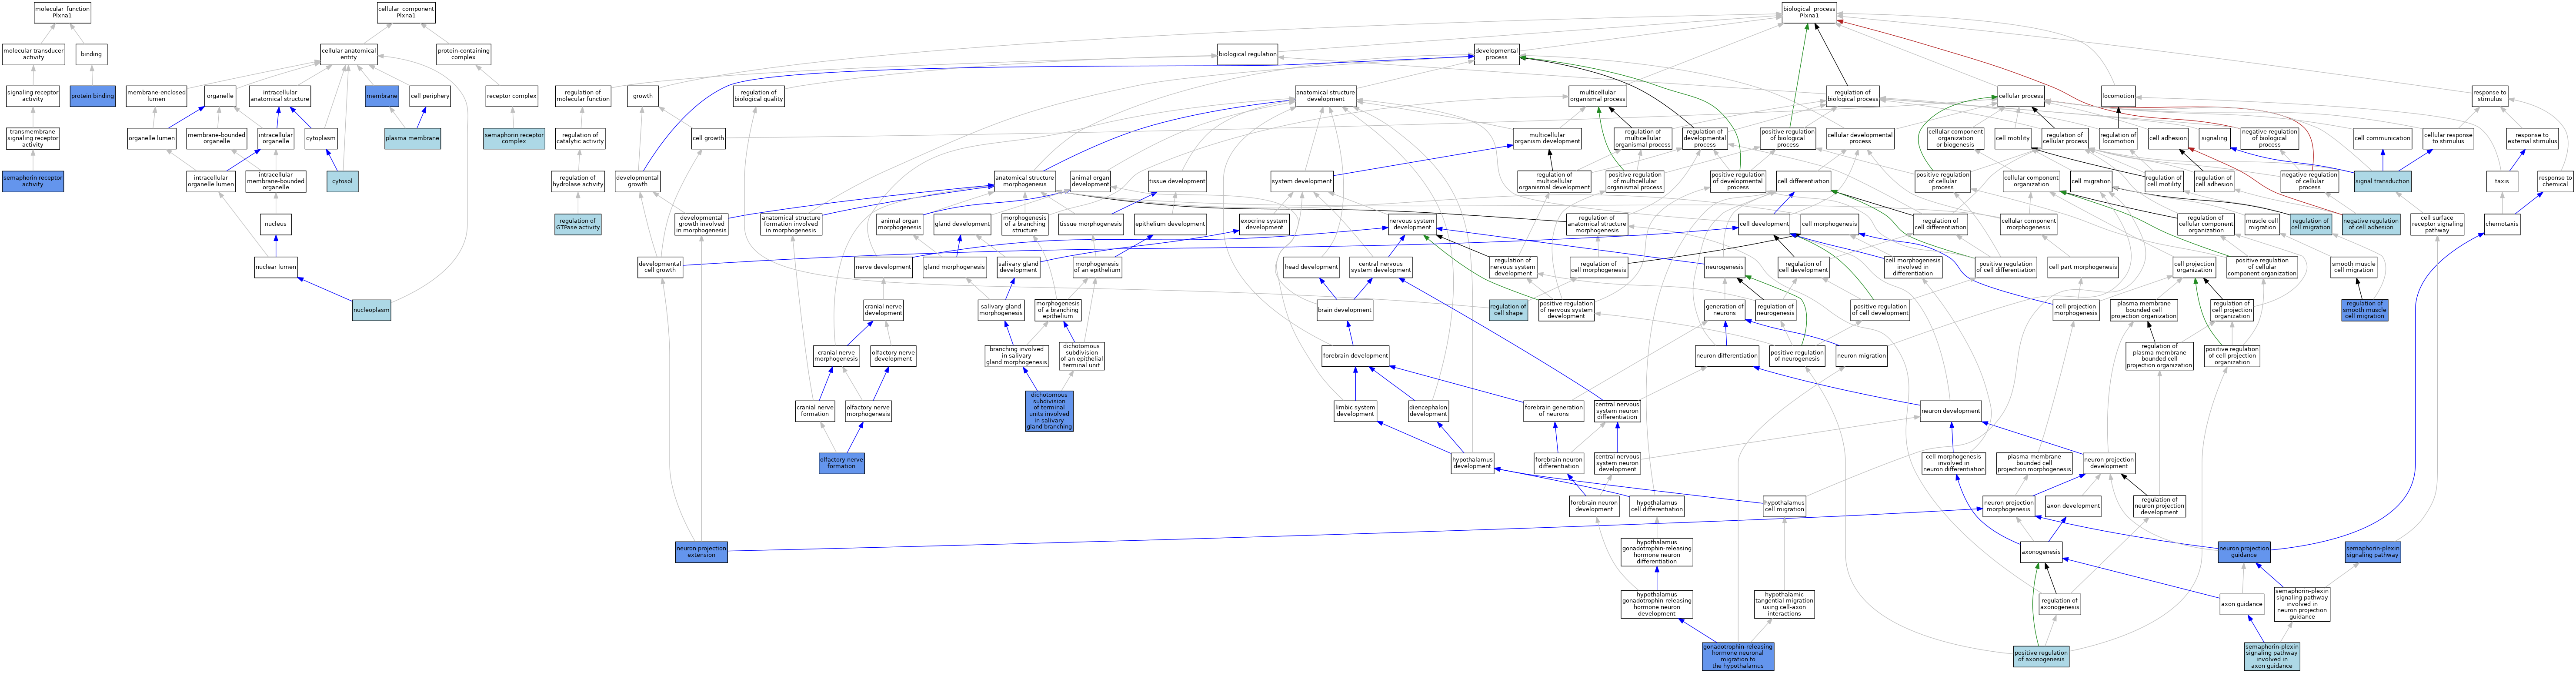Viewport: 2576px width, 673px height.
Task: Click the 'cell communication' node
Action: [x=2382, y=138]
